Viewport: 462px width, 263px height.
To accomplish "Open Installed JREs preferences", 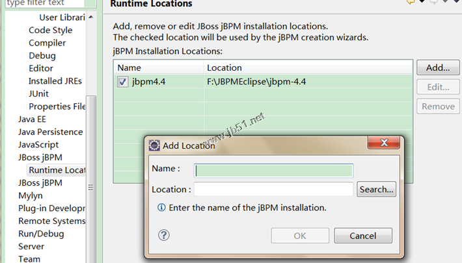I will point(55,81).
